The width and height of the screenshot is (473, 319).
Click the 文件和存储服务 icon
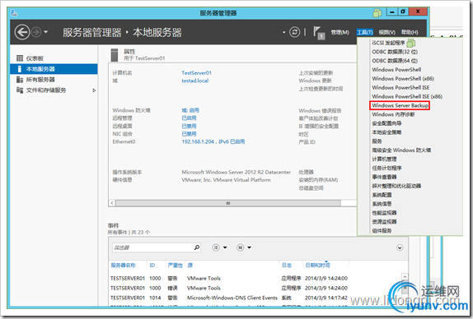pyautogui.click(x=20, y=90)
